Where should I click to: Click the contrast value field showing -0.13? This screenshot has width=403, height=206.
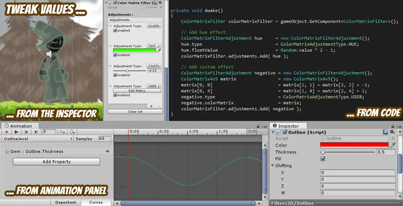(154, 71)
